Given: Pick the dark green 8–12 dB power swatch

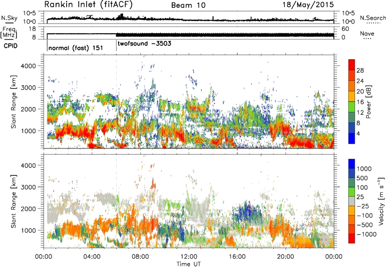Looking at the screenshot, I should pyautogui.click(x=352, y=118).
